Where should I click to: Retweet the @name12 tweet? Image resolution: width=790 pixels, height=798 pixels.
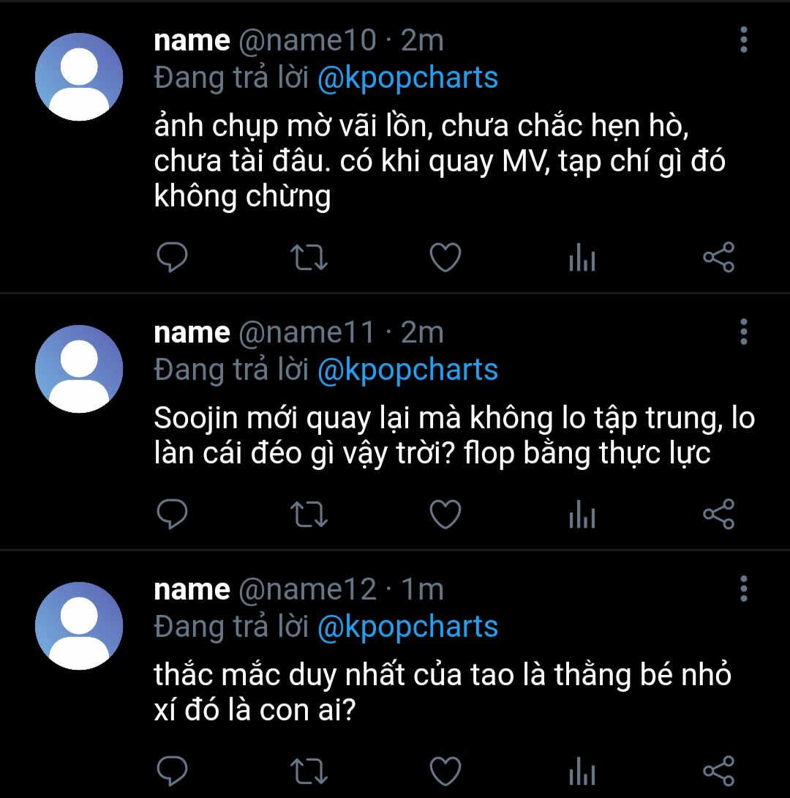point(309,771)
